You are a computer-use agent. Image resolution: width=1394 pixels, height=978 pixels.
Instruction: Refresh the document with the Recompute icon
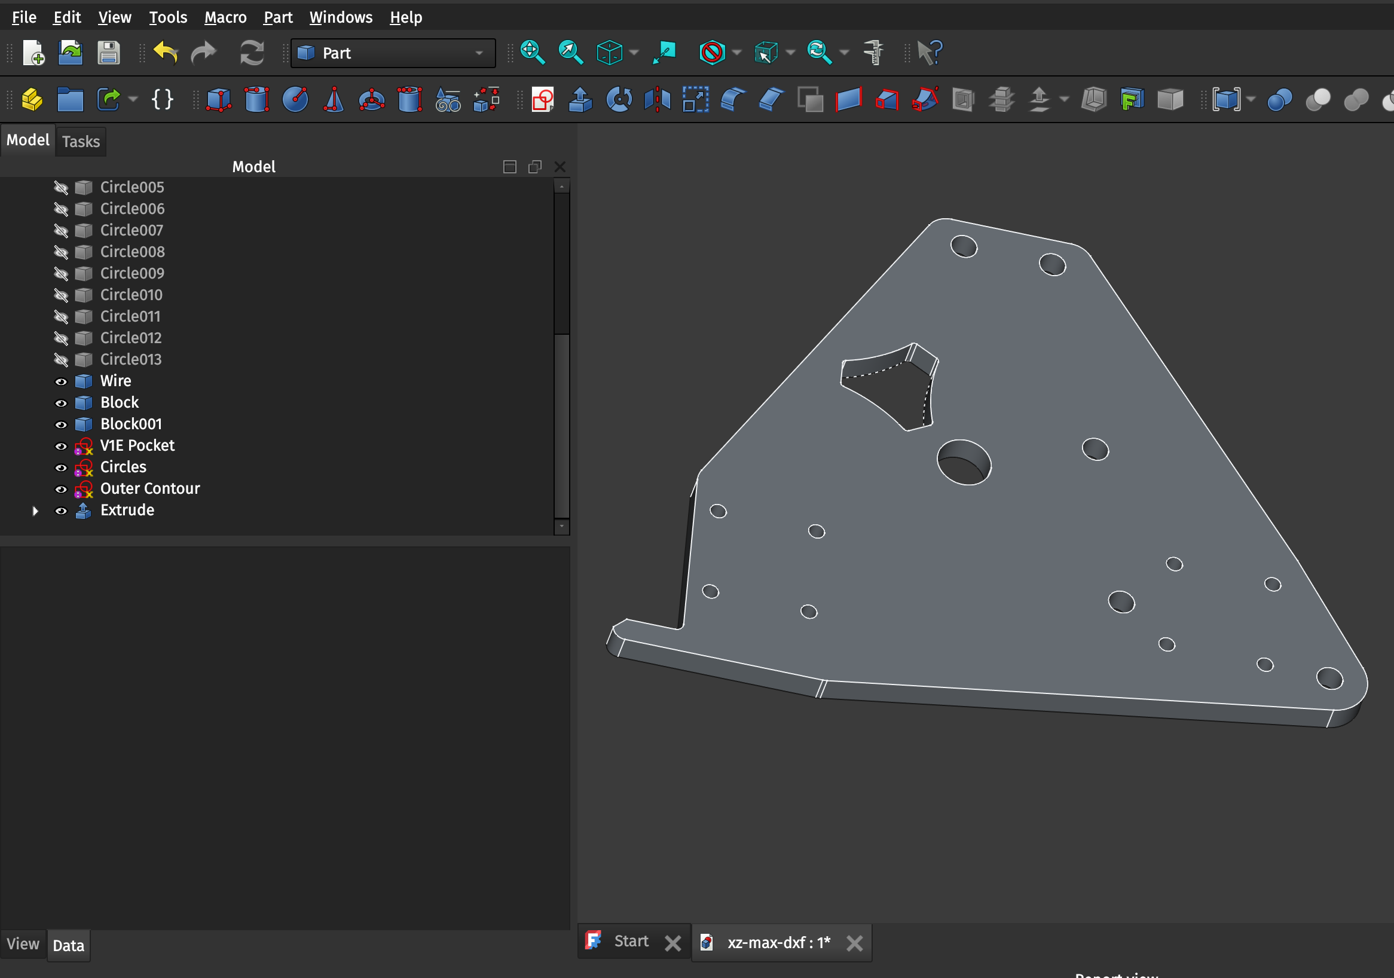[251, 53]
